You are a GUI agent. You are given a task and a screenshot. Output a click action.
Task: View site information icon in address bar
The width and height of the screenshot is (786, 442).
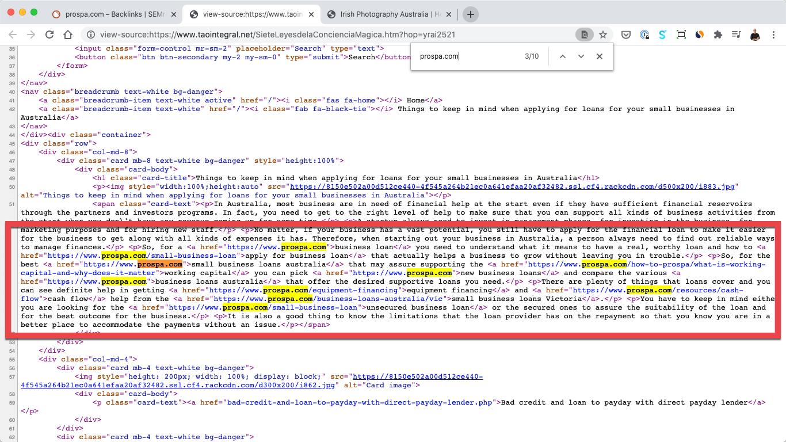91,35
